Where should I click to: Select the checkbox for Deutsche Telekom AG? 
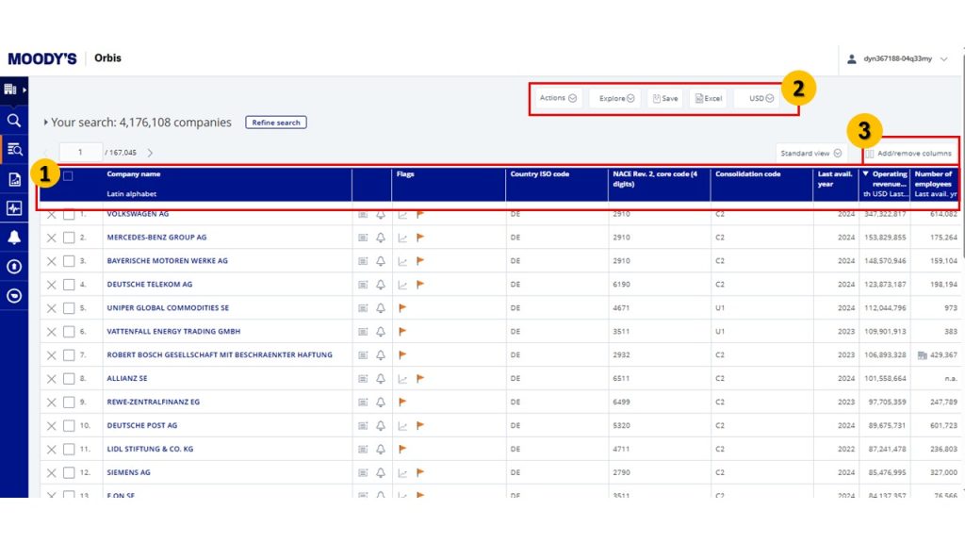coord(69,285)
